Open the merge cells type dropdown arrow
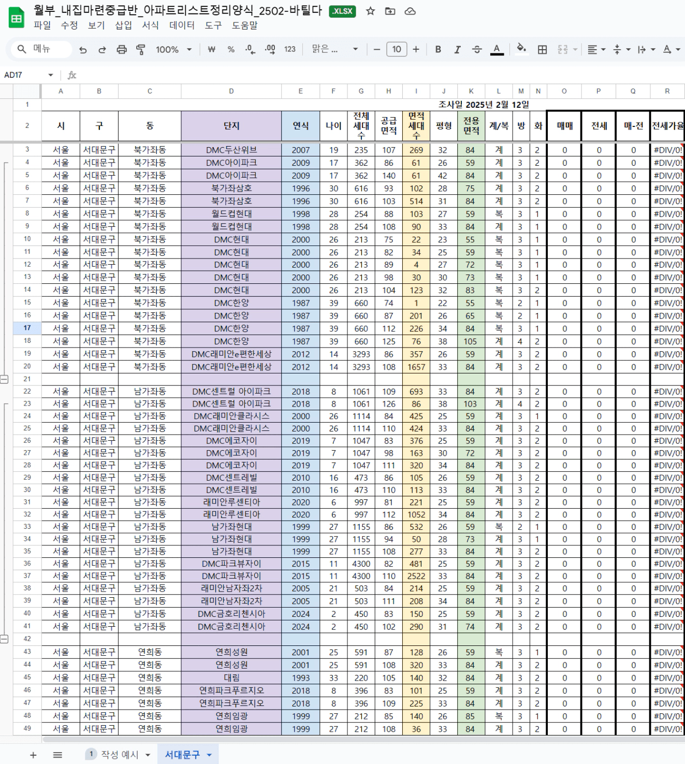The width and height of the screenshot is (685, 764). [x=575, y=50]
